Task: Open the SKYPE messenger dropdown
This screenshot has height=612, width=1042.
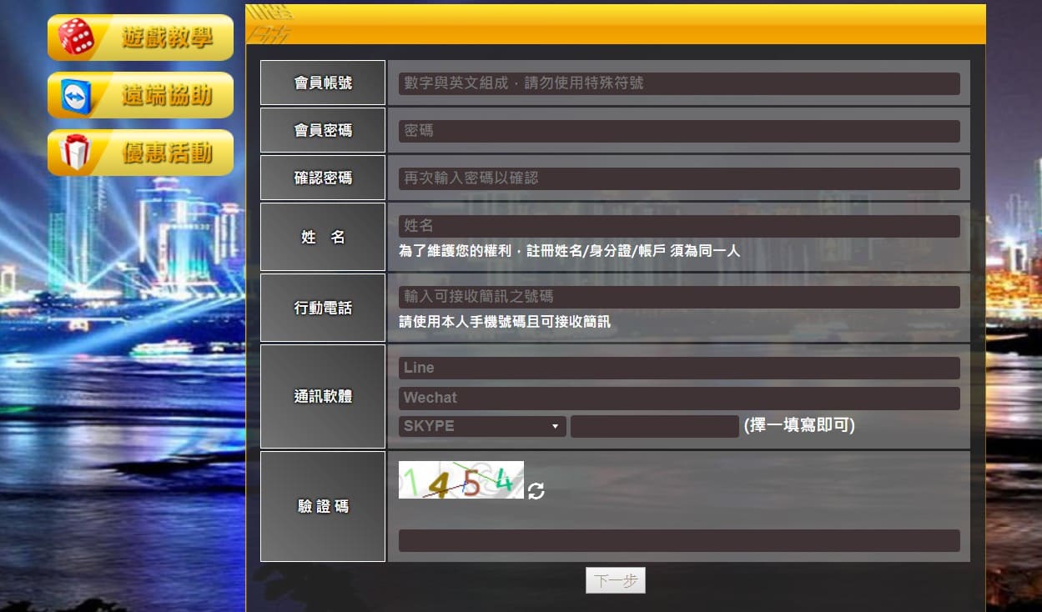Action: tap(482, 426)
